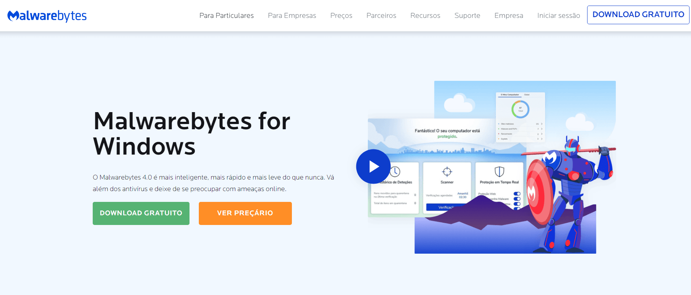691x295 pixels.
Task: Click the circular gauge in the preview
Action: 520,109
